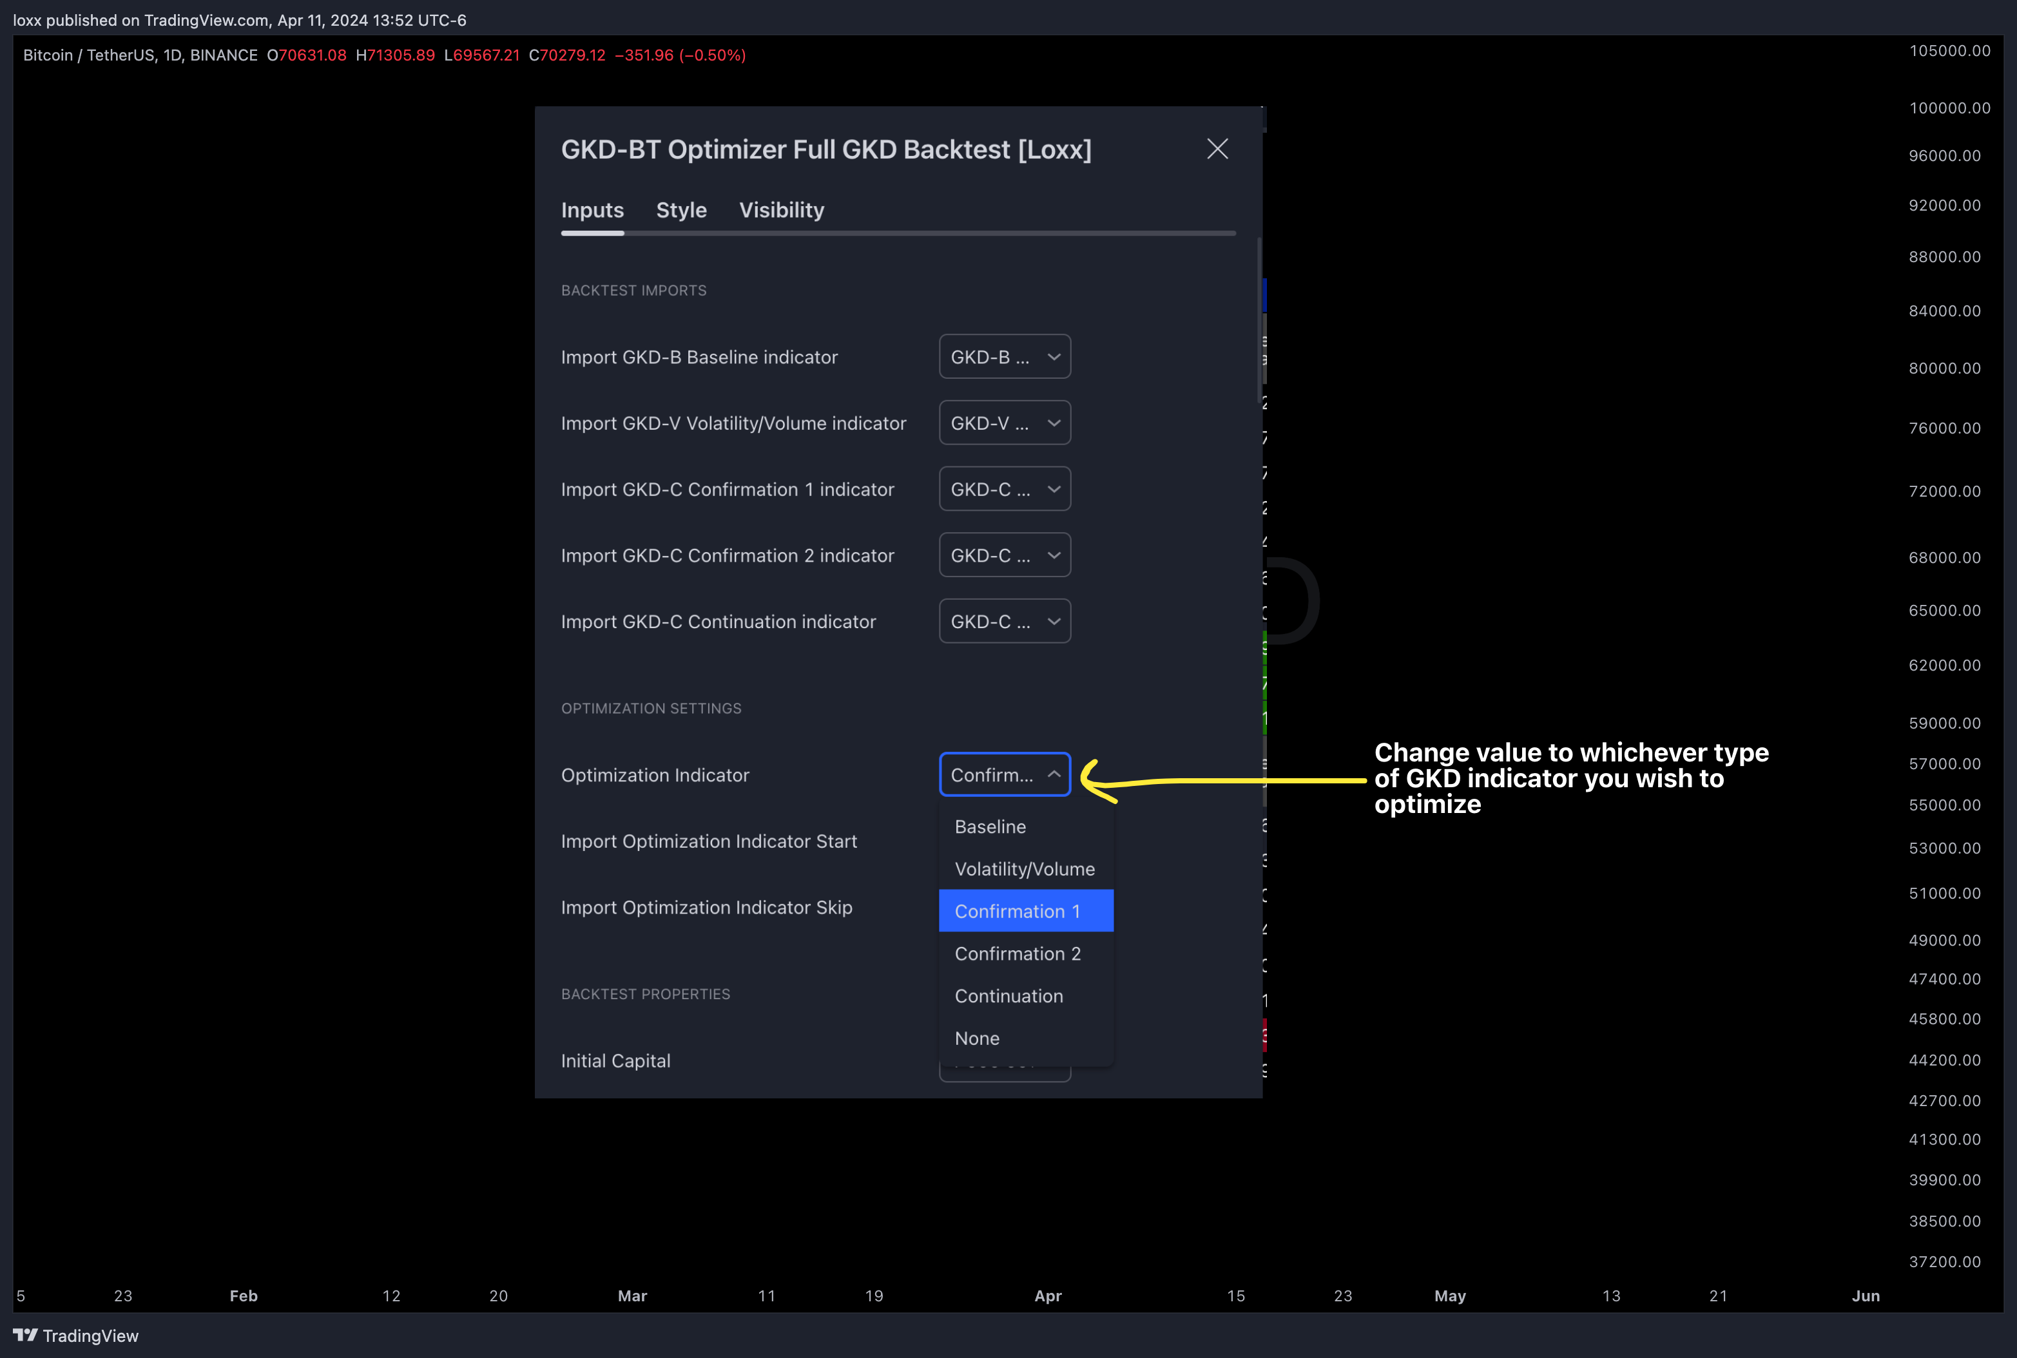Click the 37200.00 price axis label
The width and height of the screenshot is (2017, 1358).
(1944, 1262)
